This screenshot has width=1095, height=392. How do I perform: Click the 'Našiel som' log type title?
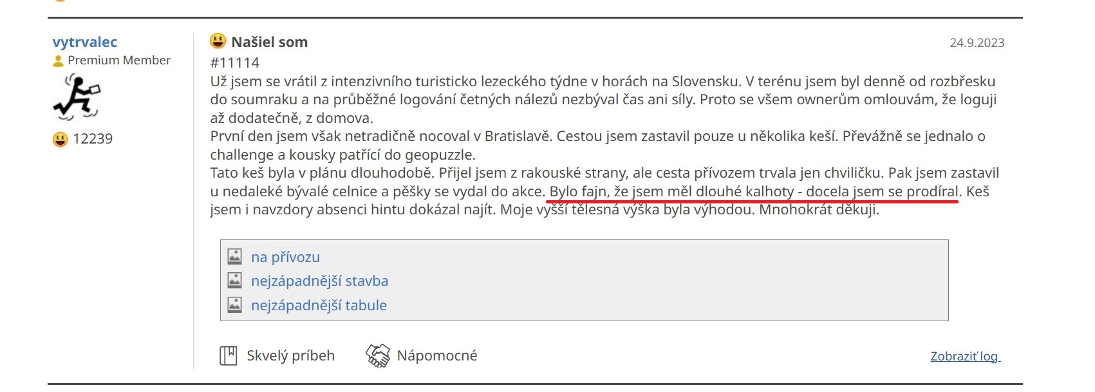tap(269, 42)
